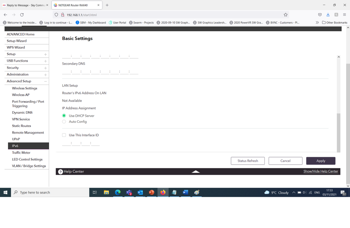Image resolution: width=350 pixels, height=228 pixels.
Task: Click the Cancel button
Action: 285,161
